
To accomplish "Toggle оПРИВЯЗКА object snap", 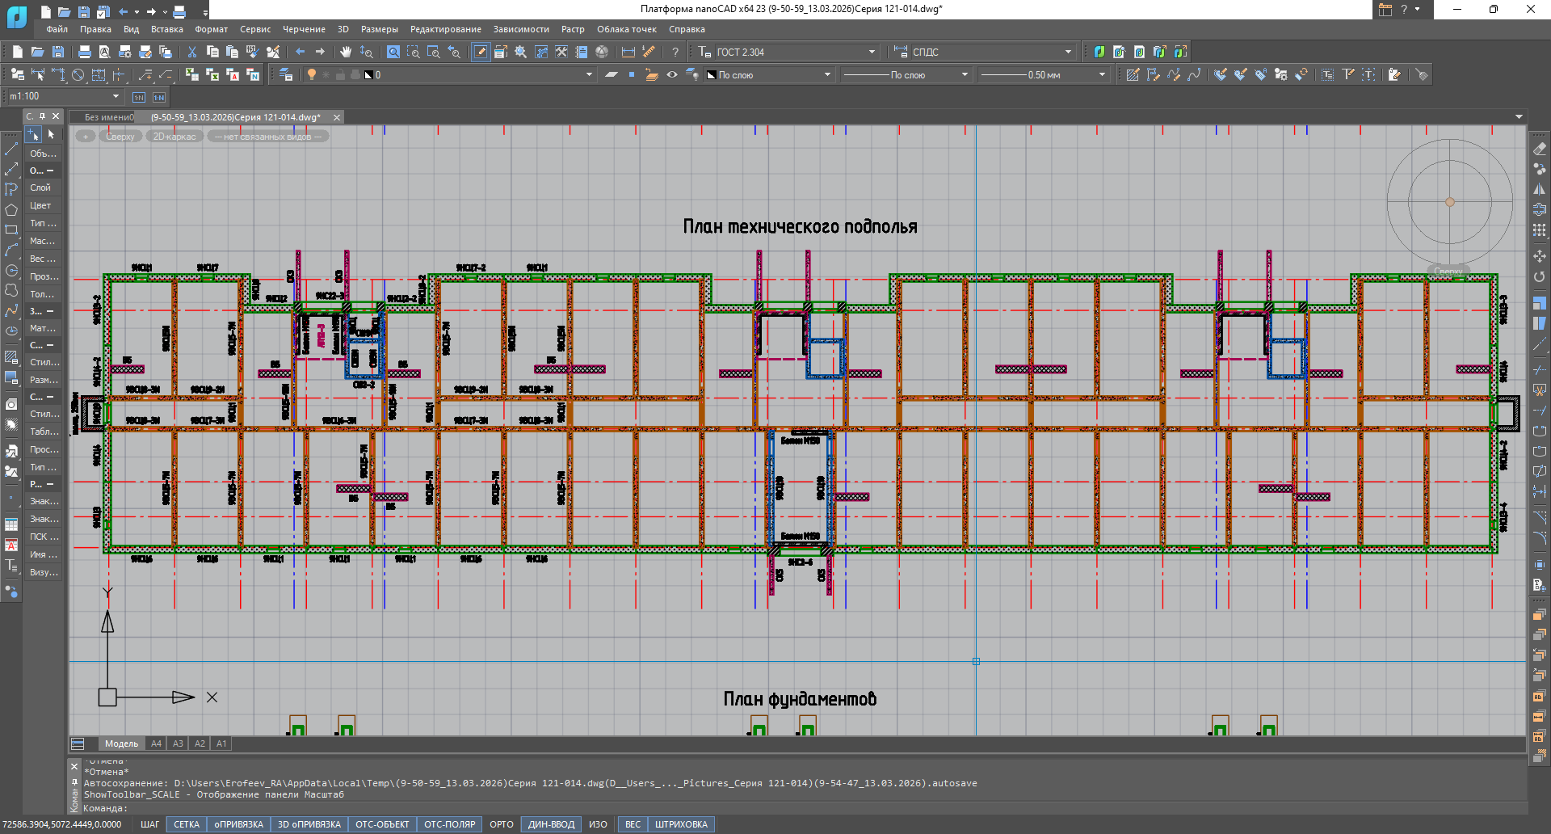I will click(x=238, y=824).
